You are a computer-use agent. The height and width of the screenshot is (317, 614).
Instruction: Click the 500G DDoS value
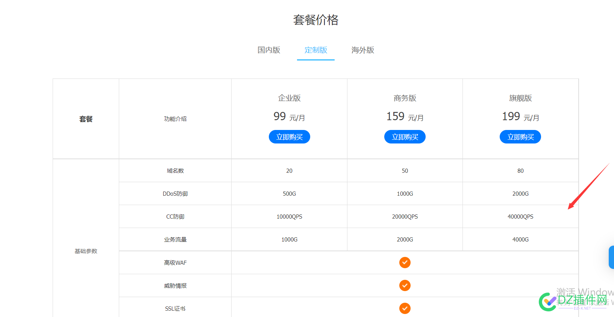[289, 193]
